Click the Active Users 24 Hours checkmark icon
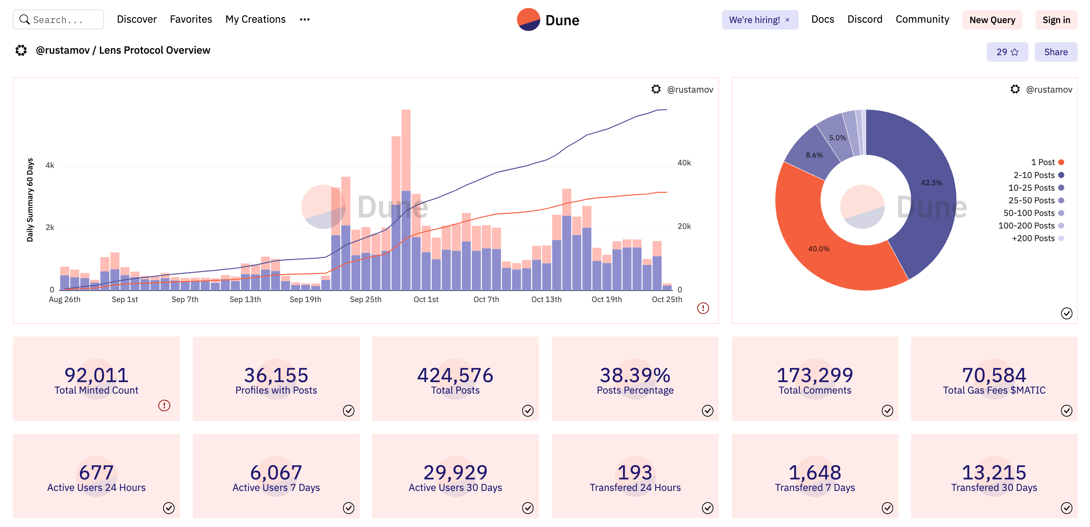The image size is (1090, 527). [x=169, y=508]
